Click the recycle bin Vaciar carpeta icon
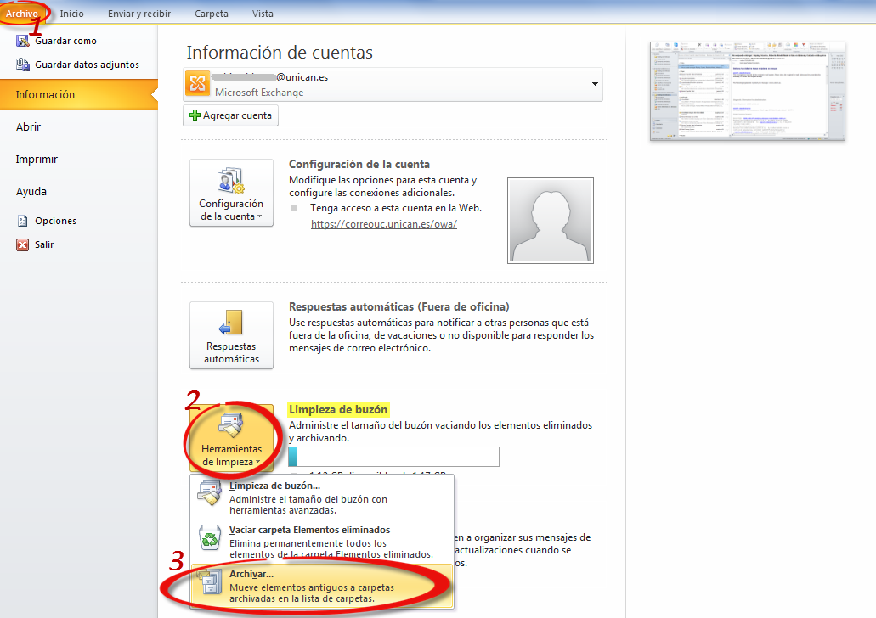Viewport: 876px width, 618px height. pyautogui.click(x=210, y=538)
